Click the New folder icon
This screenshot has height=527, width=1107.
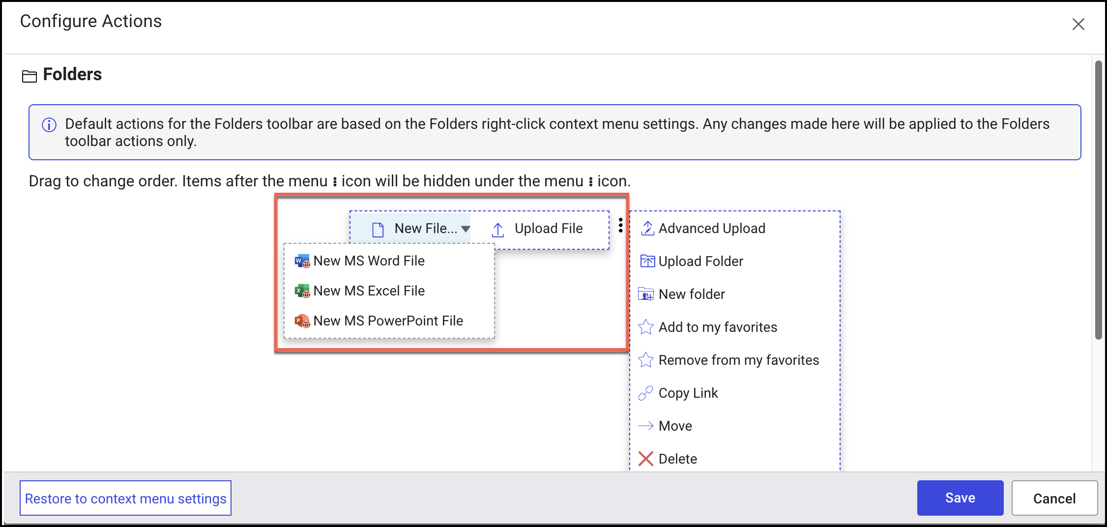pyautogui.click(x=646, y=294)
